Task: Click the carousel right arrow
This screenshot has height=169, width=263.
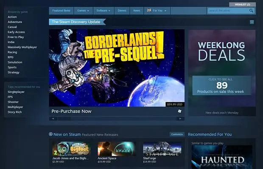Action: pos(180,119)
